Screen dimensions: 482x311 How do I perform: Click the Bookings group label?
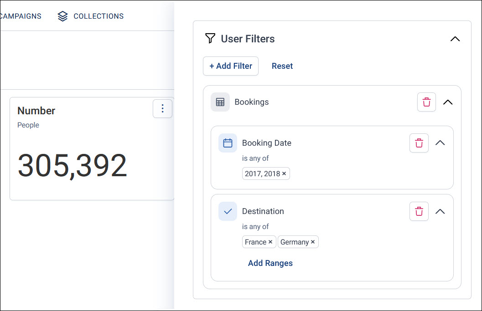[x=251, y=102]
